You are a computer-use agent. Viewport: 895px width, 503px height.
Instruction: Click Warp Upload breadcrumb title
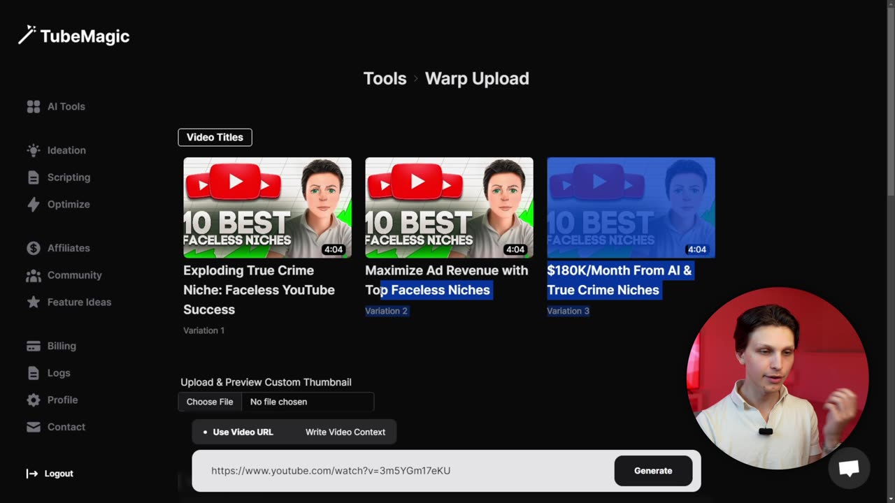pos(477,79)
